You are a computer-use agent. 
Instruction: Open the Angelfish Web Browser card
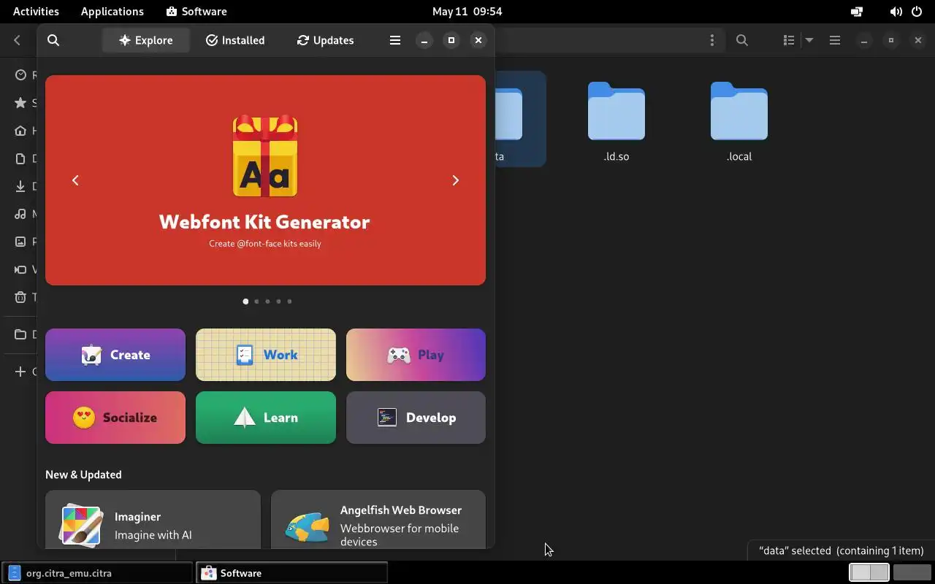(378, 520)
